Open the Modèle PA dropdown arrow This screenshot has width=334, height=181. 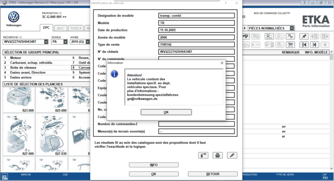point(65,42)
